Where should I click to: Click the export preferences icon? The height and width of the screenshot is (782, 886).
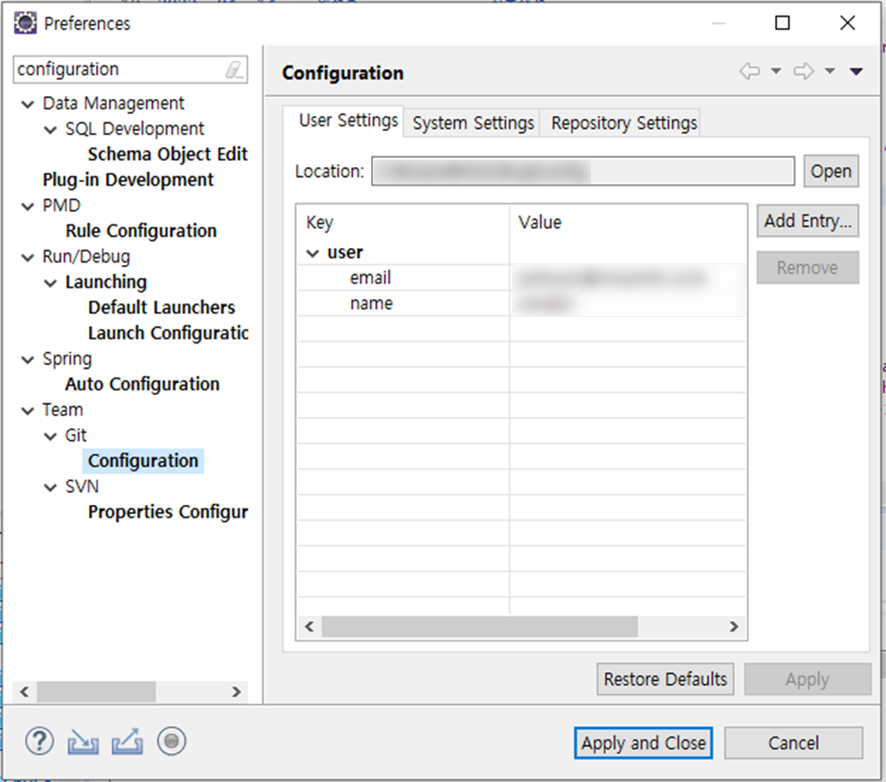pyautogui.click(x=127, y=741)
